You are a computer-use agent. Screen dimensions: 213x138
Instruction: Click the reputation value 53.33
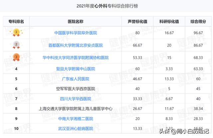(x=137, y=58)
